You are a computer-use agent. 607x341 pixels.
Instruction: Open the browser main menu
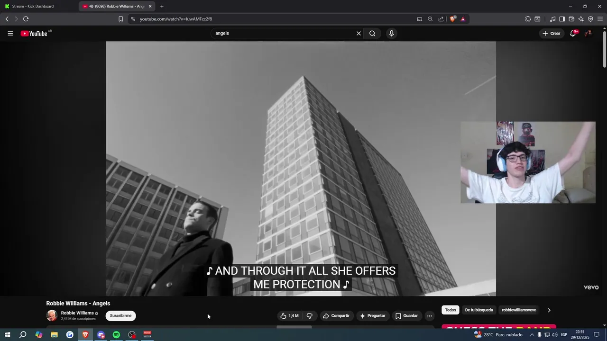coord(600,19)
